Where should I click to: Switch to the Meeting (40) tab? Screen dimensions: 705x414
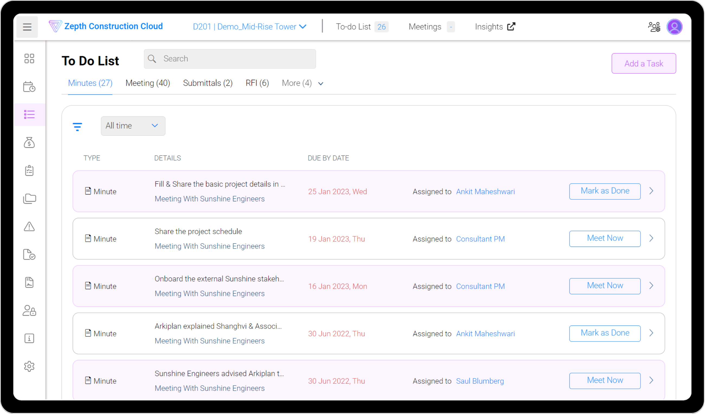point(148,83)
